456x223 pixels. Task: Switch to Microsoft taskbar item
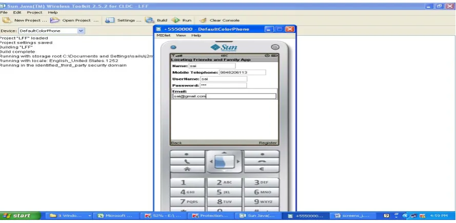[115, 216]
